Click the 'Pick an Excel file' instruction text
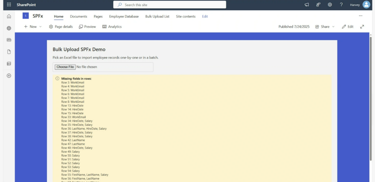Viewport: 375px width, 182px height. 105,57
